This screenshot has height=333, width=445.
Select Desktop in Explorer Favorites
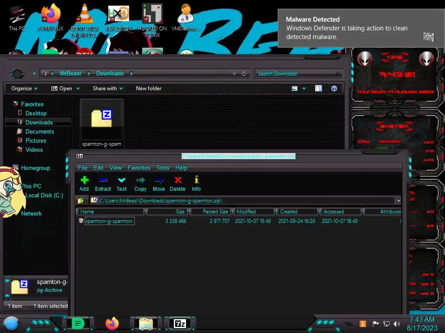36,113
